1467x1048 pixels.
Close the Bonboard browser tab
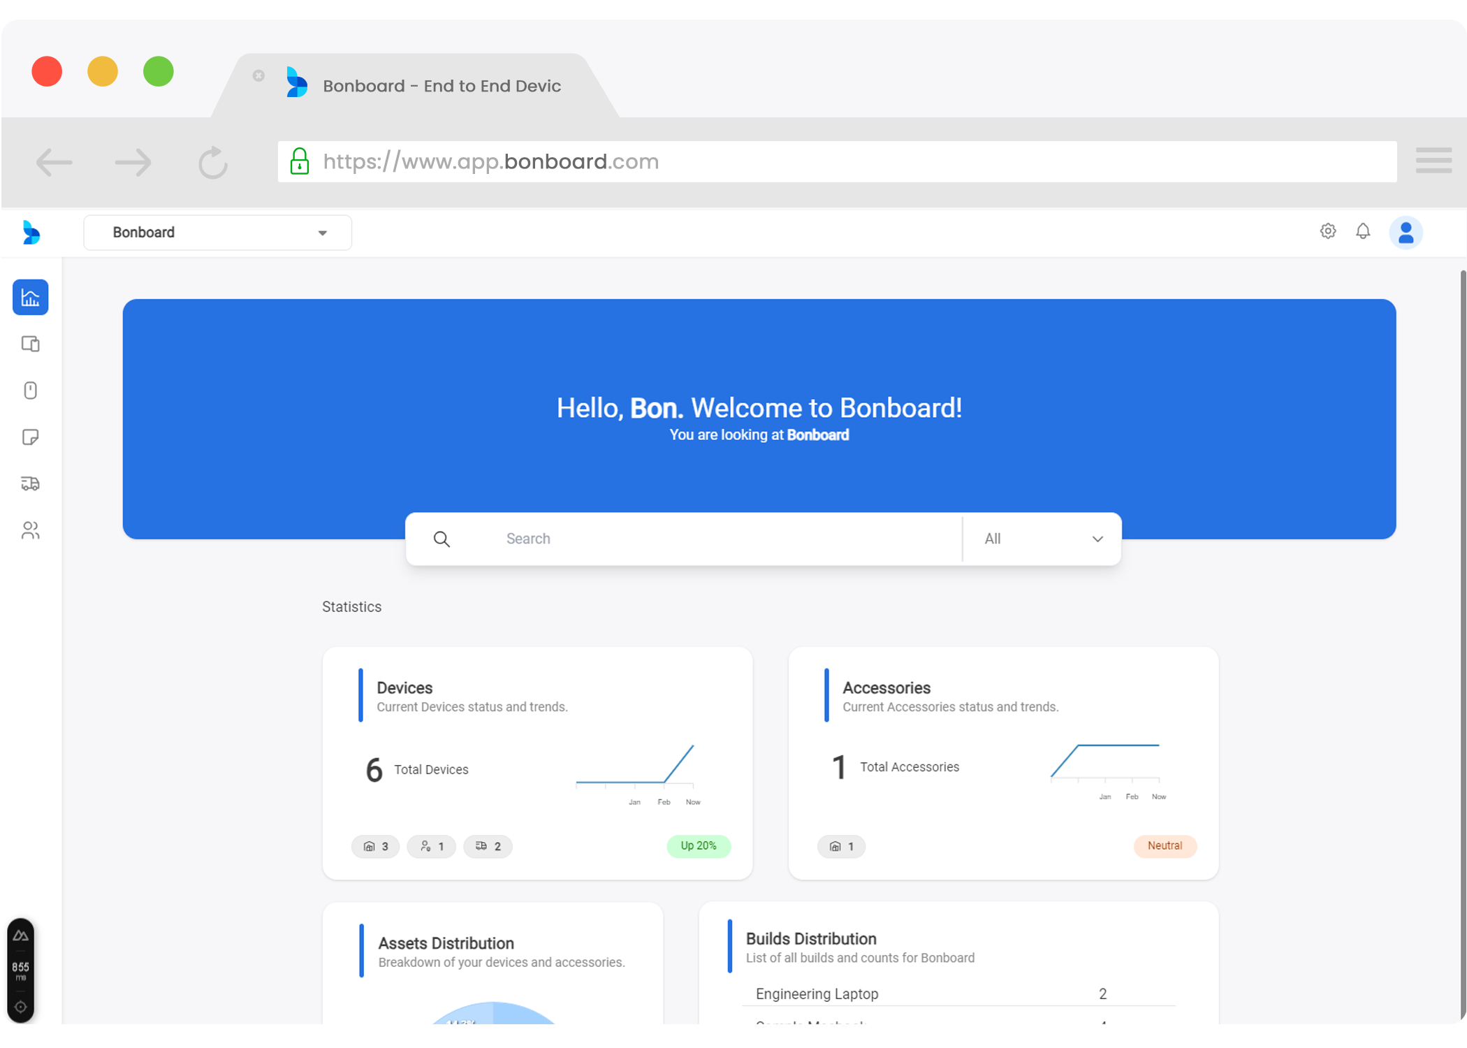[x=258, y=75]
